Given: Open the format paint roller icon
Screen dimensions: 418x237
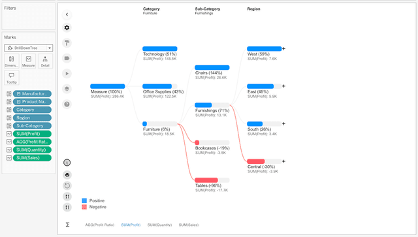Looking at the screenshot, I should click(x=67, y=43).
